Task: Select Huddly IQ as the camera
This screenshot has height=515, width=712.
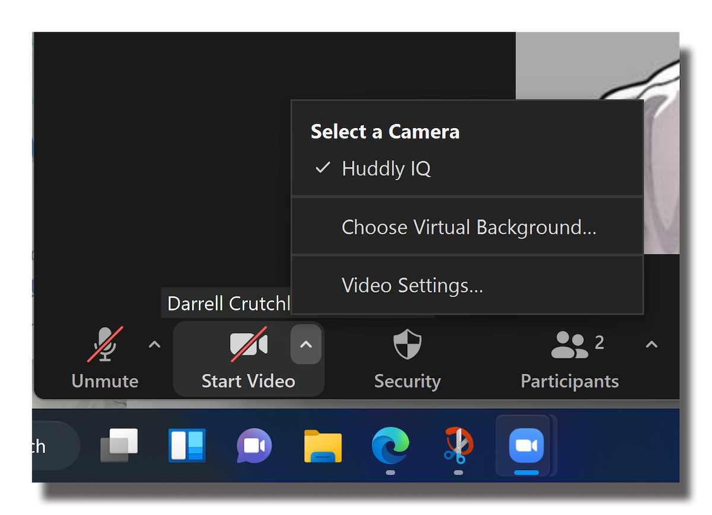Action: [x=468, y=169]
